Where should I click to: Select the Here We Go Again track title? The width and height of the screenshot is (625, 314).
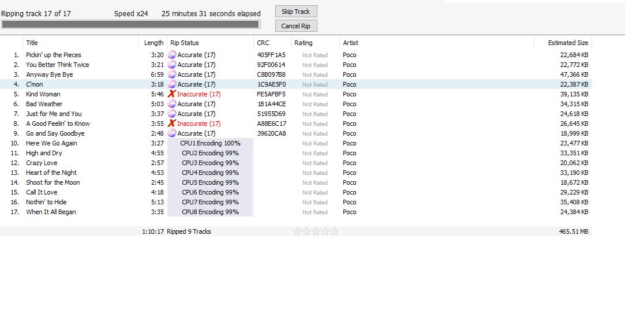51,143
